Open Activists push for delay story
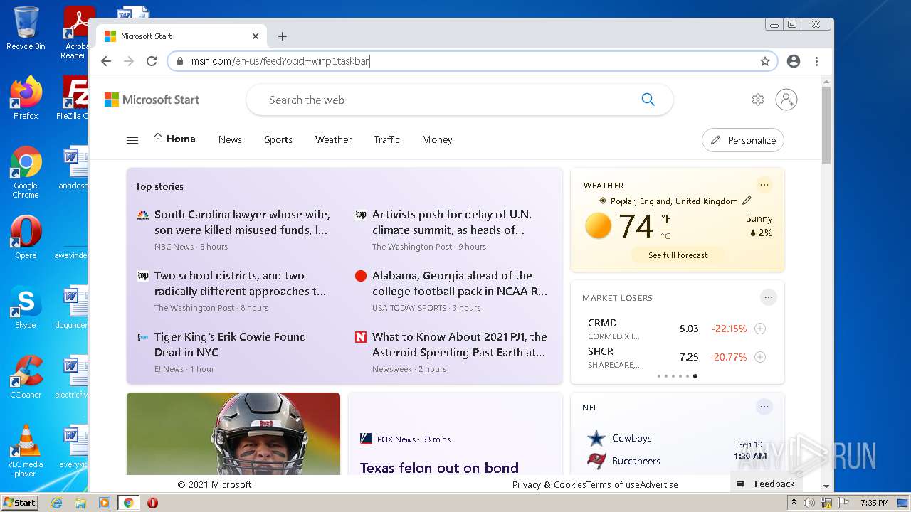The image size is (911, 512). pyautogui.click(x=452, y=222)
